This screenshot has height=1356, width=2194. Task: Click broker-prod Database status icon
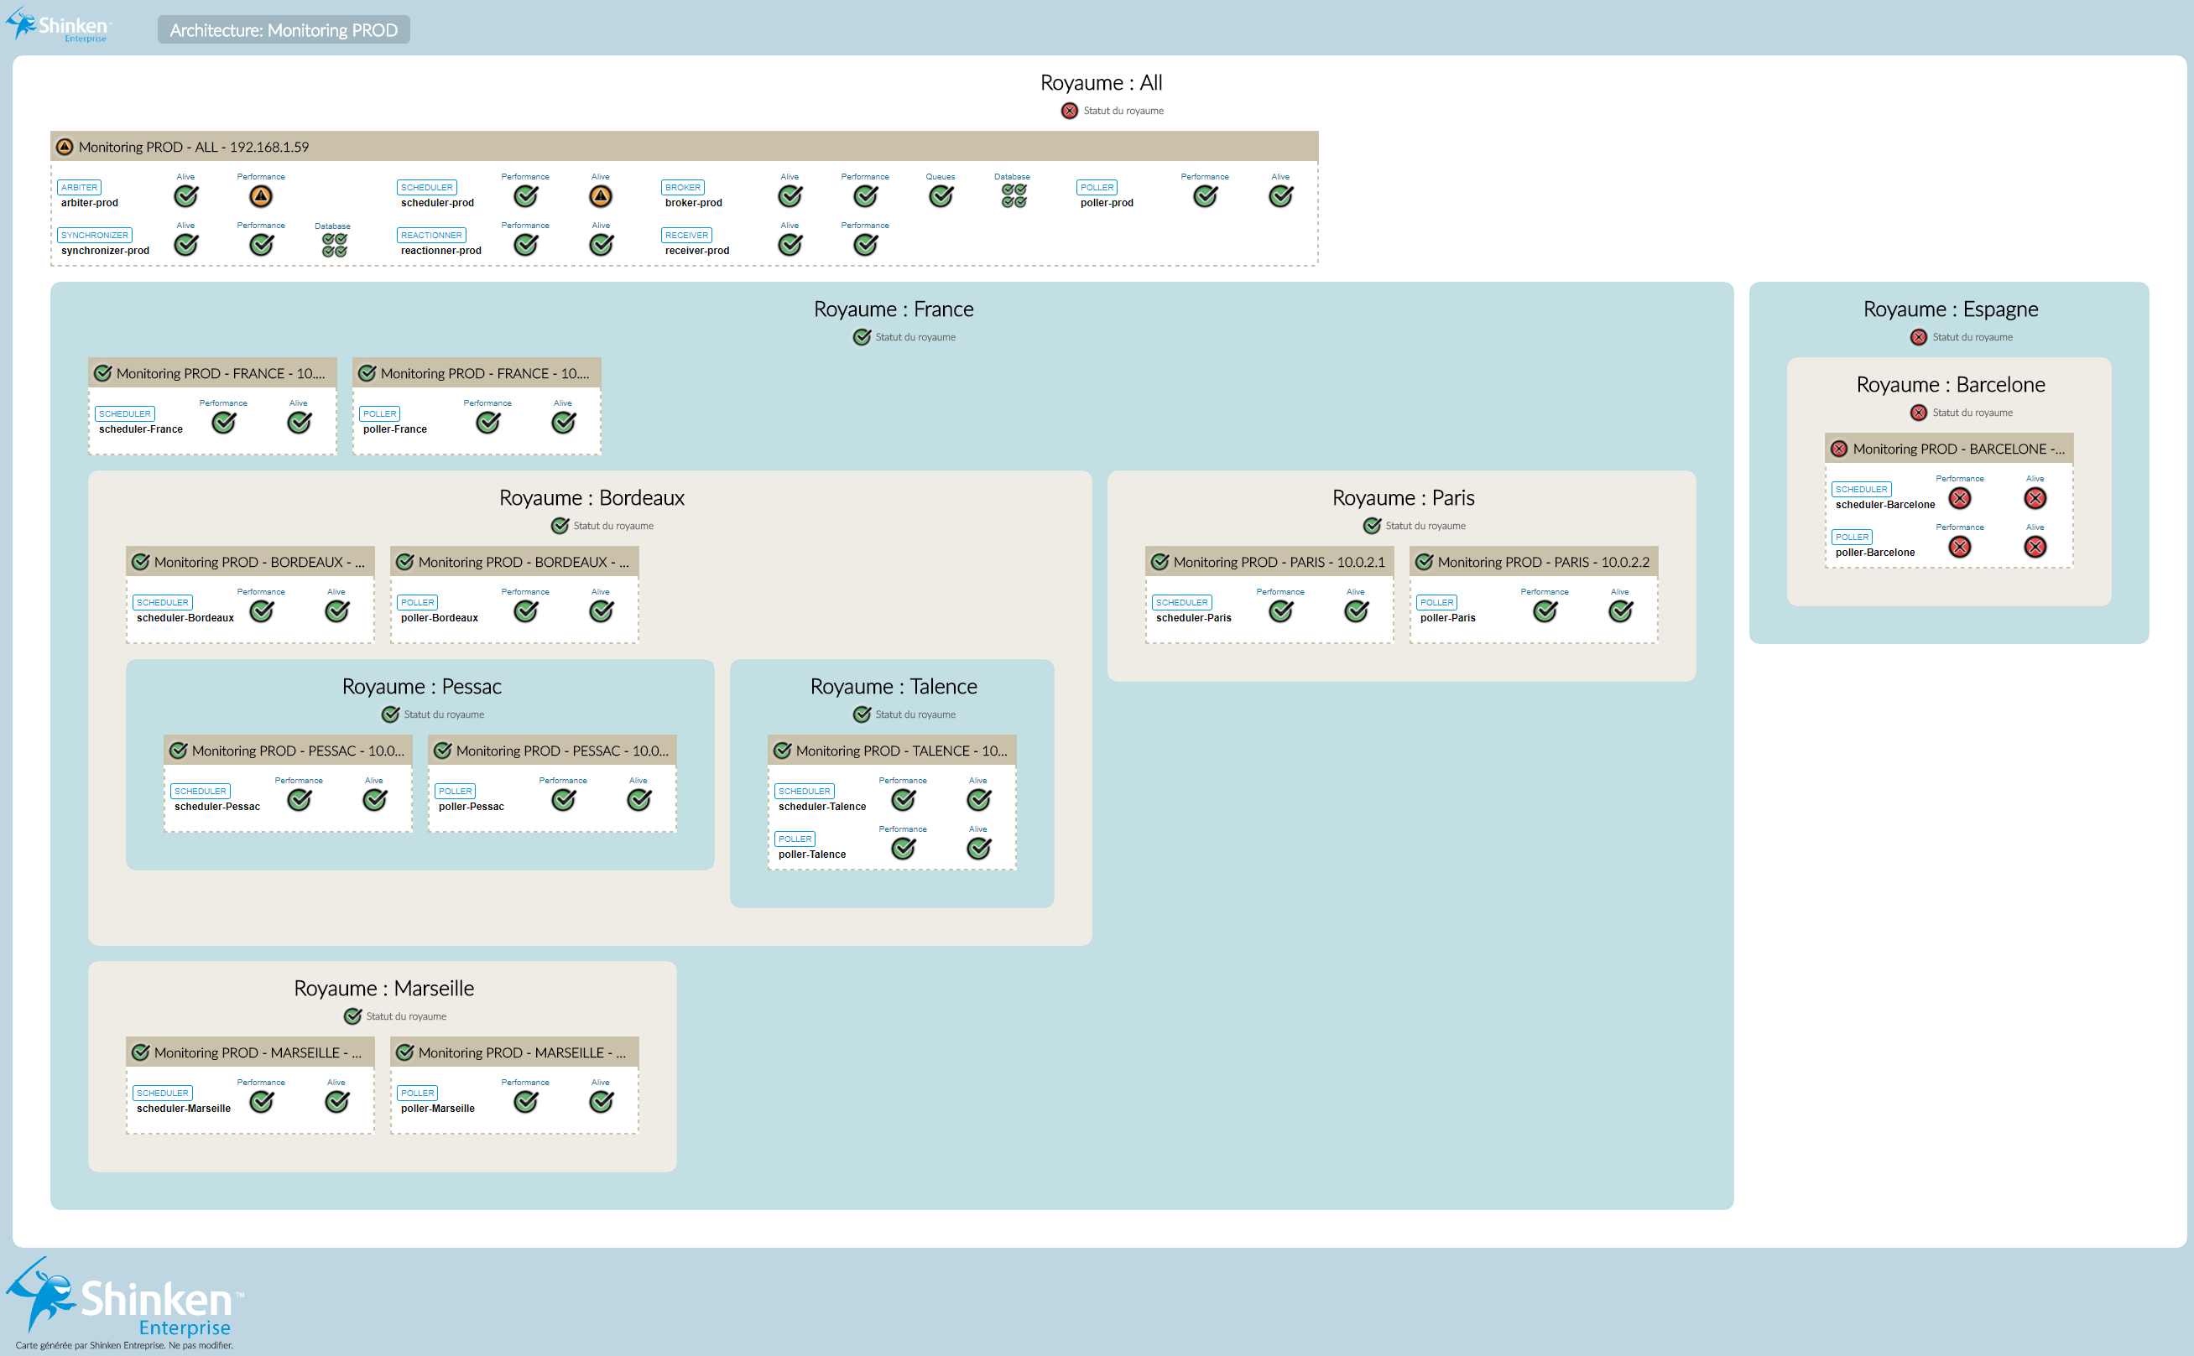coord(1014,195)
